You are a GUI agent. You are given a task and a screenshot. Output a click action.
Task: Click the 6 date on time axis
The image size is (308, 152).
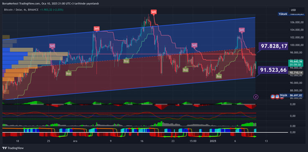235,141
